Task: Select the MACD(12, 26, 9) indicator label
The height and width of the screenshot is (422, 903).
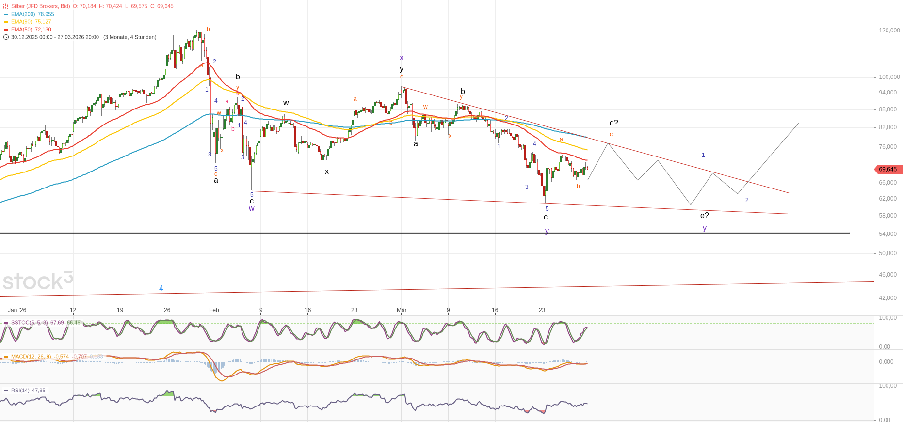Action: click(x=31, y=357)
